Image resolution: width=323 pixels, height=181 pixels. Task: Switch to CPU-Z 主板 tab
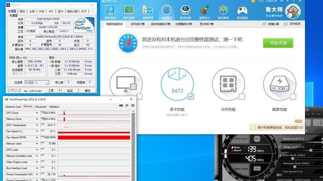click(x=32, y=11)
